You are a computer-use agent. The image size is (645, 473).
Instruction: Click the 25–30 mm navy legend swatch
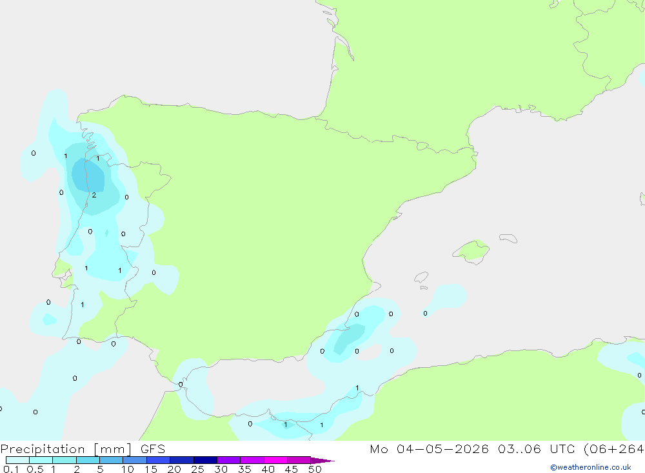tap(205, 460)
